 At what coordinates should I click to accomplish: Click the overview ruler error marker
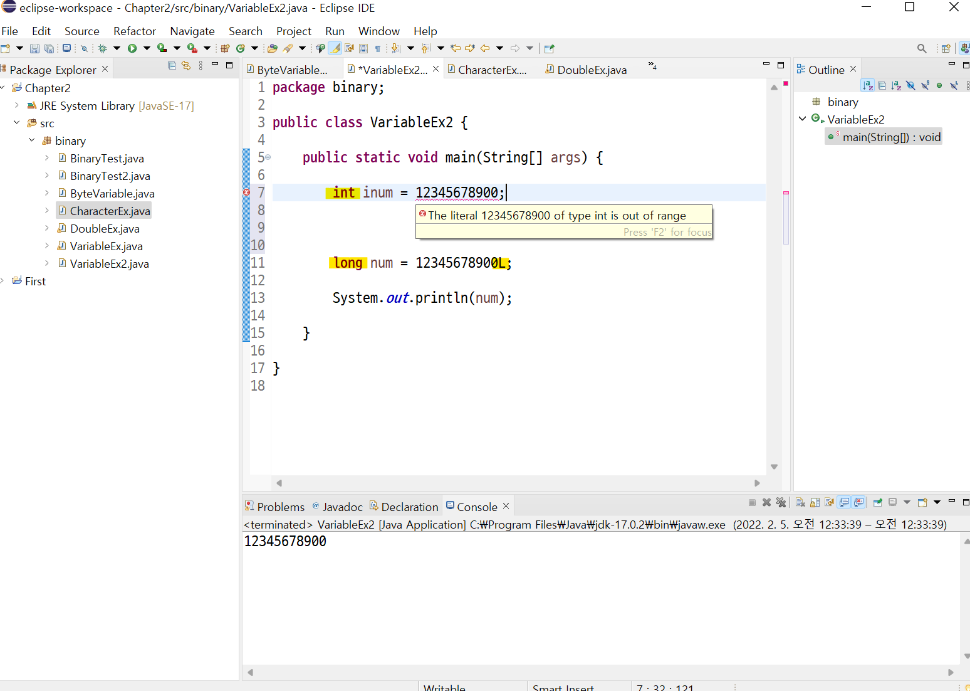click(786, 193)
